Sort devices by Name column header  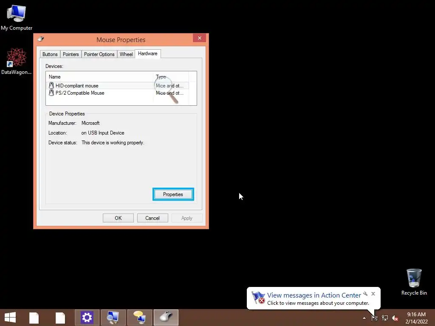[x=99, y=77]
